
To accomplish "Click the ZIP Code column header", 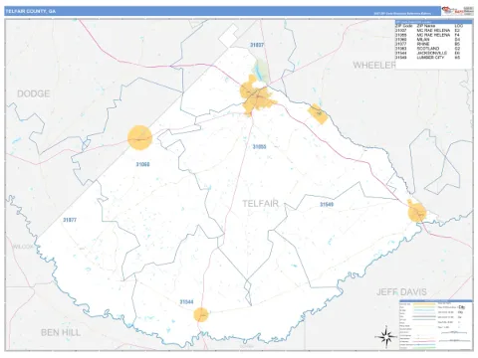I will click(404, 26).
